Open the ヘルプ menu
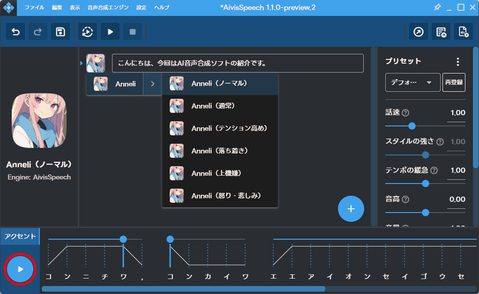The height and width of the screenshot is (294, 479). [x=162, y=7]
